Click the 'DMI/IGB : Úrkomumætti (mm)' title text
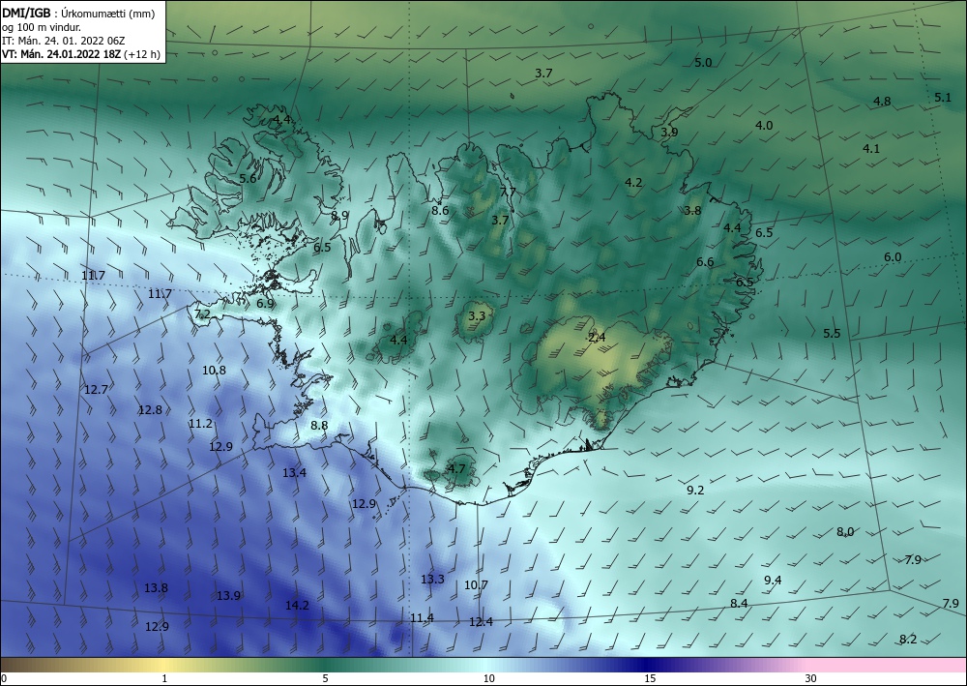Screen dimensions: 967x686 coord(78,14)
